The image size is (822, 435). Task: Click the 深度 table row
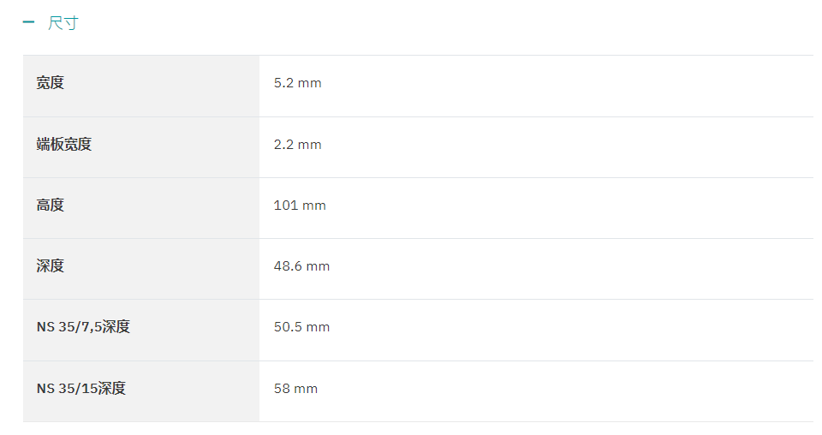pyautogui.click(x=419, y=269)
